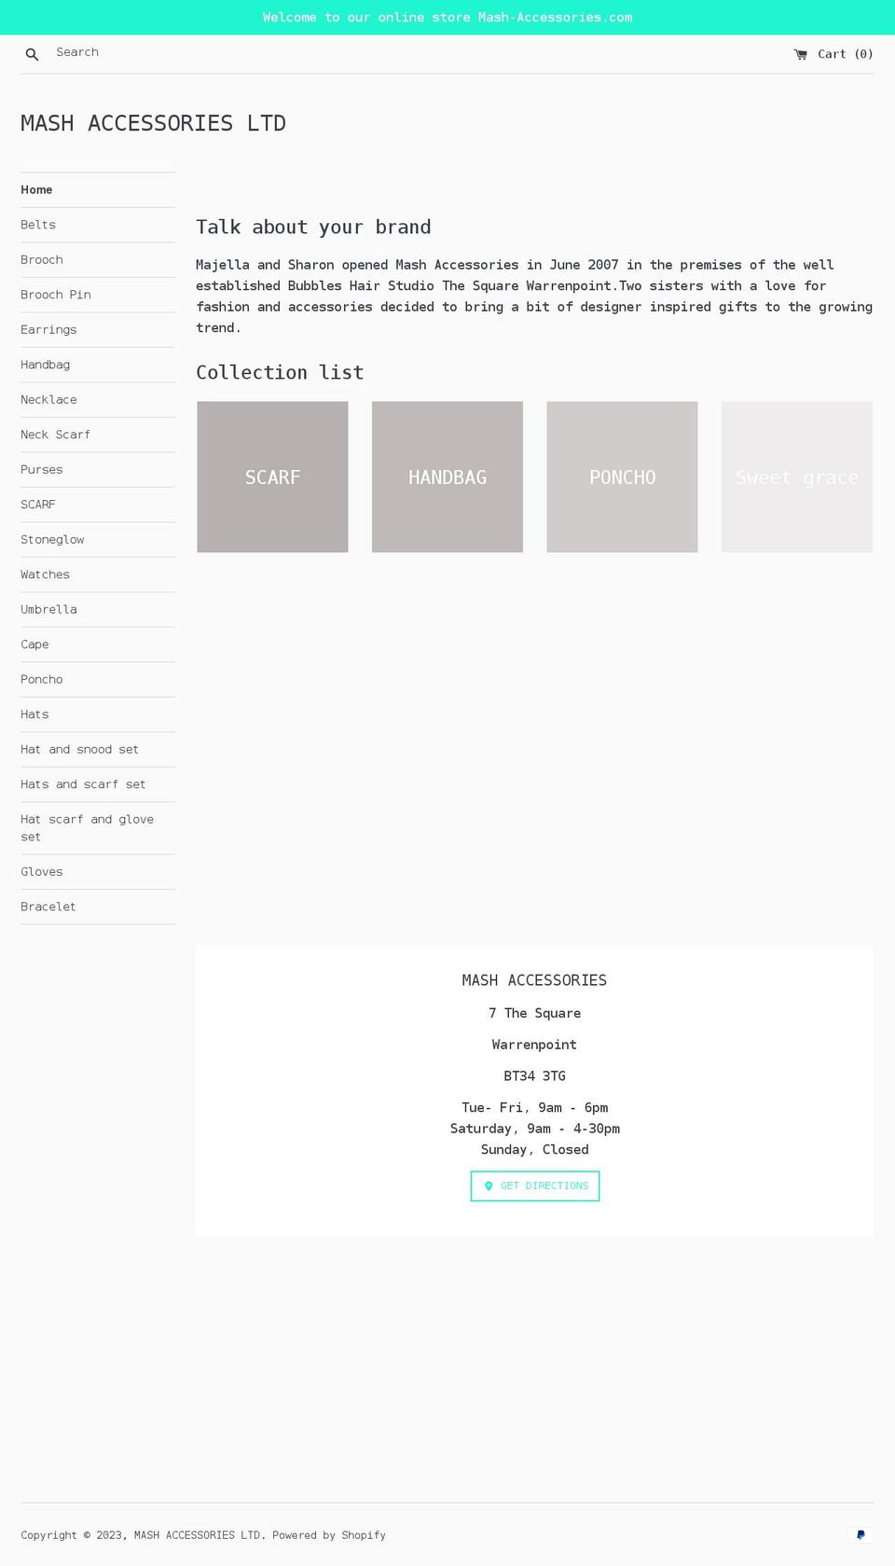
Task: Click the '7 The Square' address line
Action: [x=535, y=1013]
